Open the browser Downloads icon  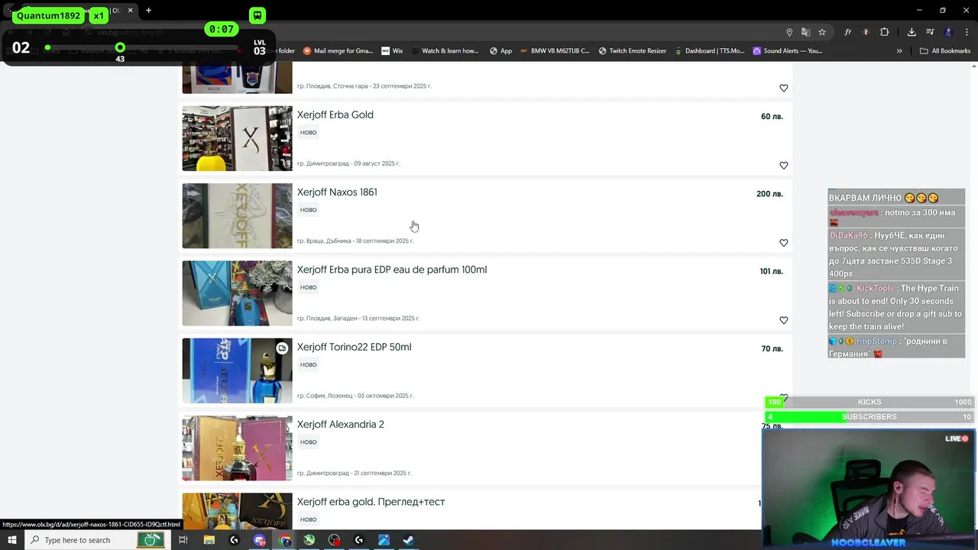(x=912, y=32)
